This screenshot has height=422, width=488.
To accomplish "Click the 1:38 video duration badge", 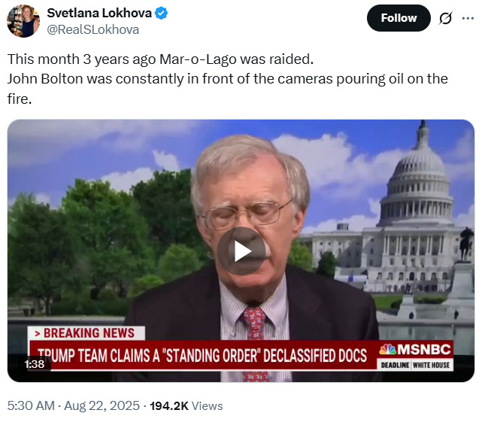I will [35, 364].
